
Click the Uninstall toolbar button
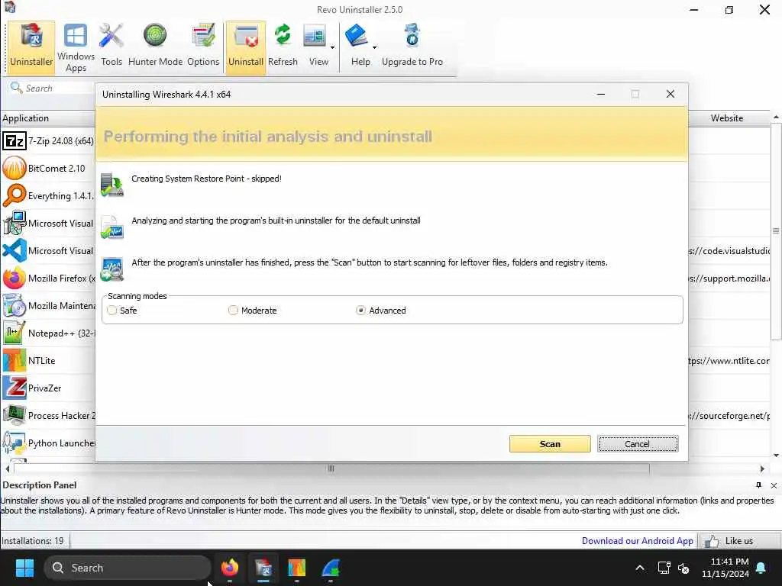[246, 47]
